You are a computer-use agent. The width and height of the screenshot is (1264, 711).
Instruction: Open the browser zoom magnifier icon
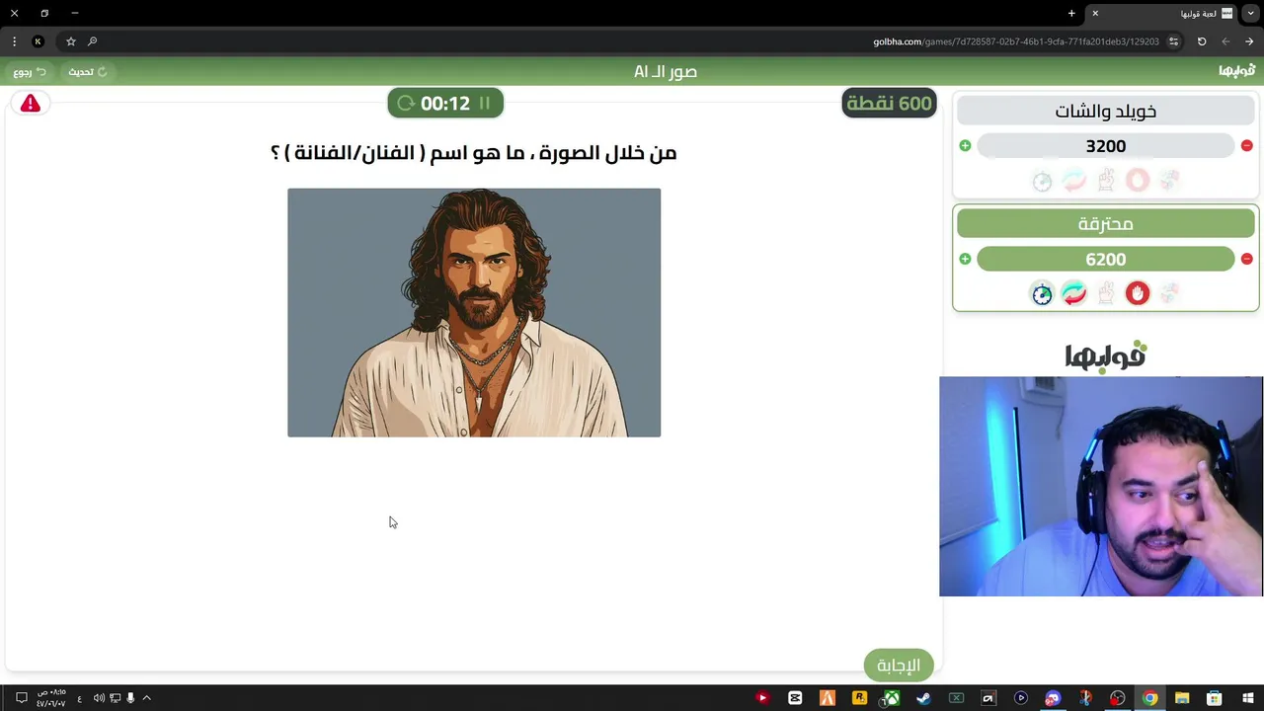pos(92,41)
